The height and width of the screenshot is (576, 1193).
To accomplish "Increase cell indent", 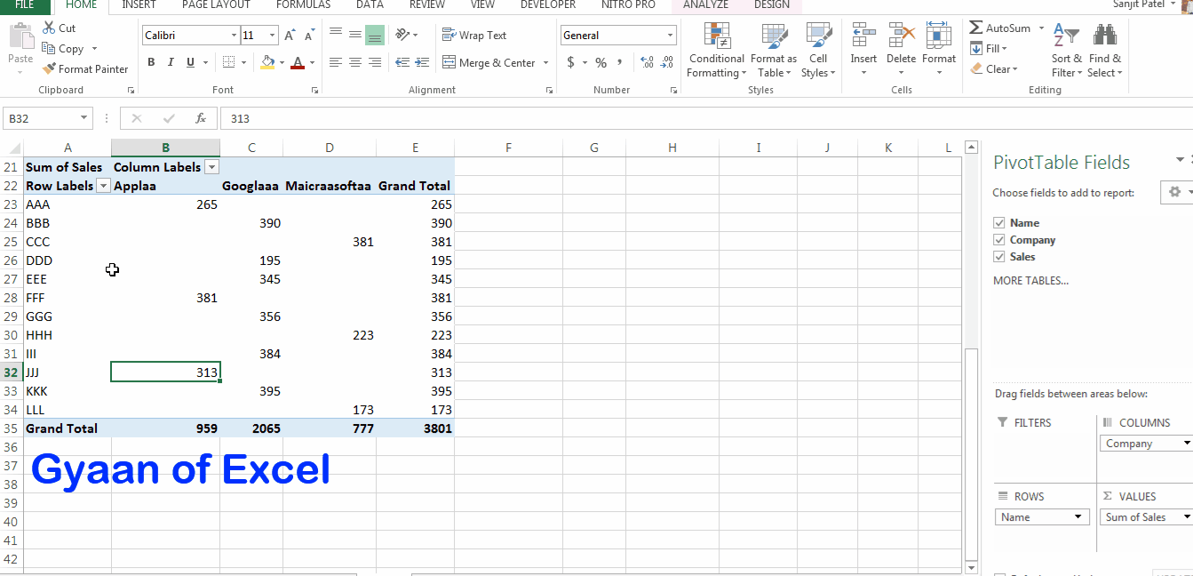I will pos(422,62).
